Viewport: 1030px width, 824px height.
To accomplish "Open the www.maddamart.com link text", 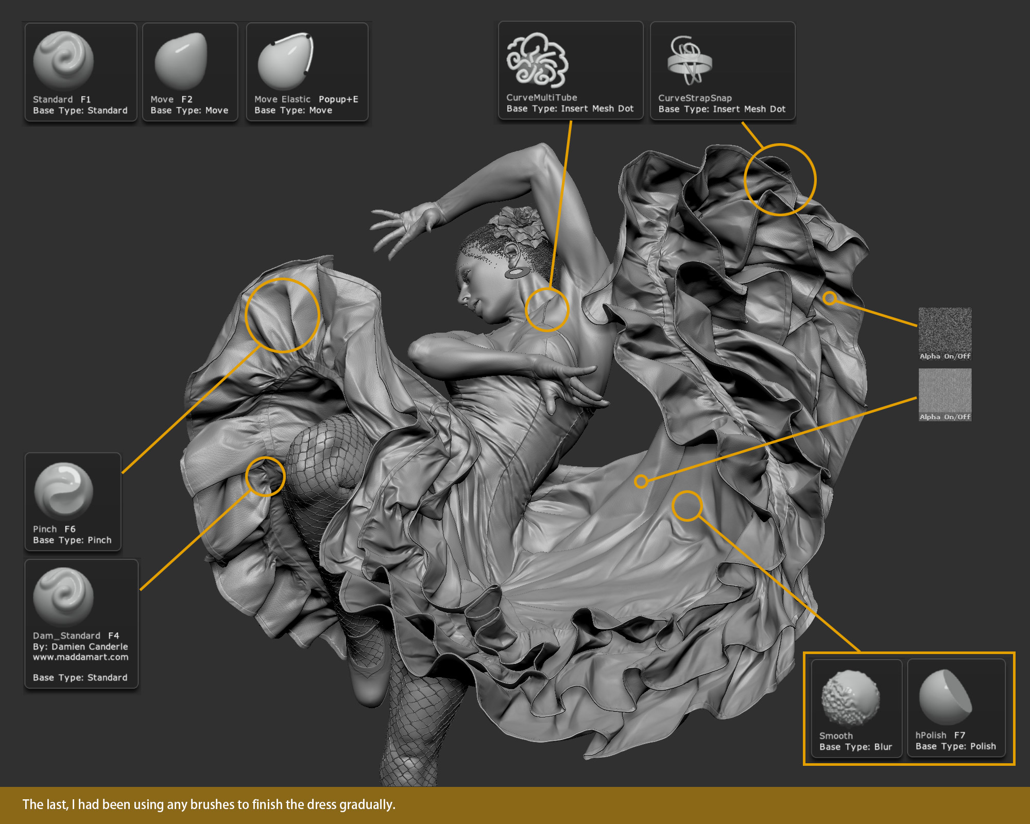I will pos(81,657).
